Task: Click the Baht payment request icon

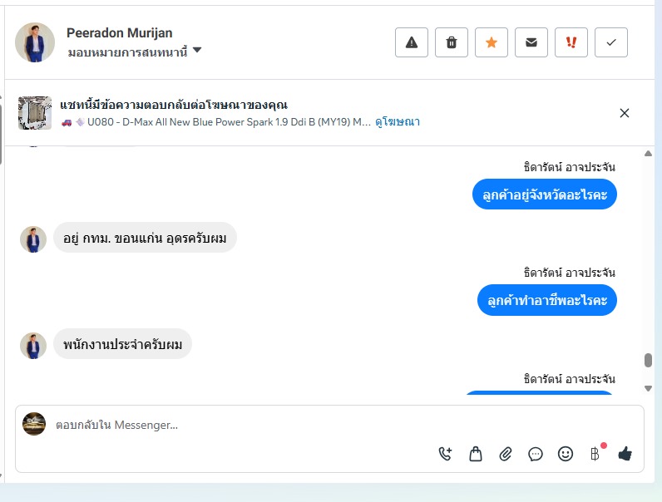Action: [x=595, y=454]
